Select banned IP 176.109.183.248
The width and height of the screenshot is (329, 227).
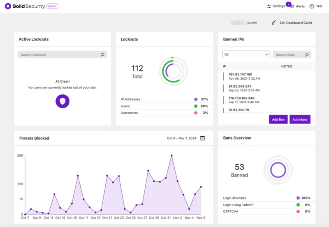(241, 98)
